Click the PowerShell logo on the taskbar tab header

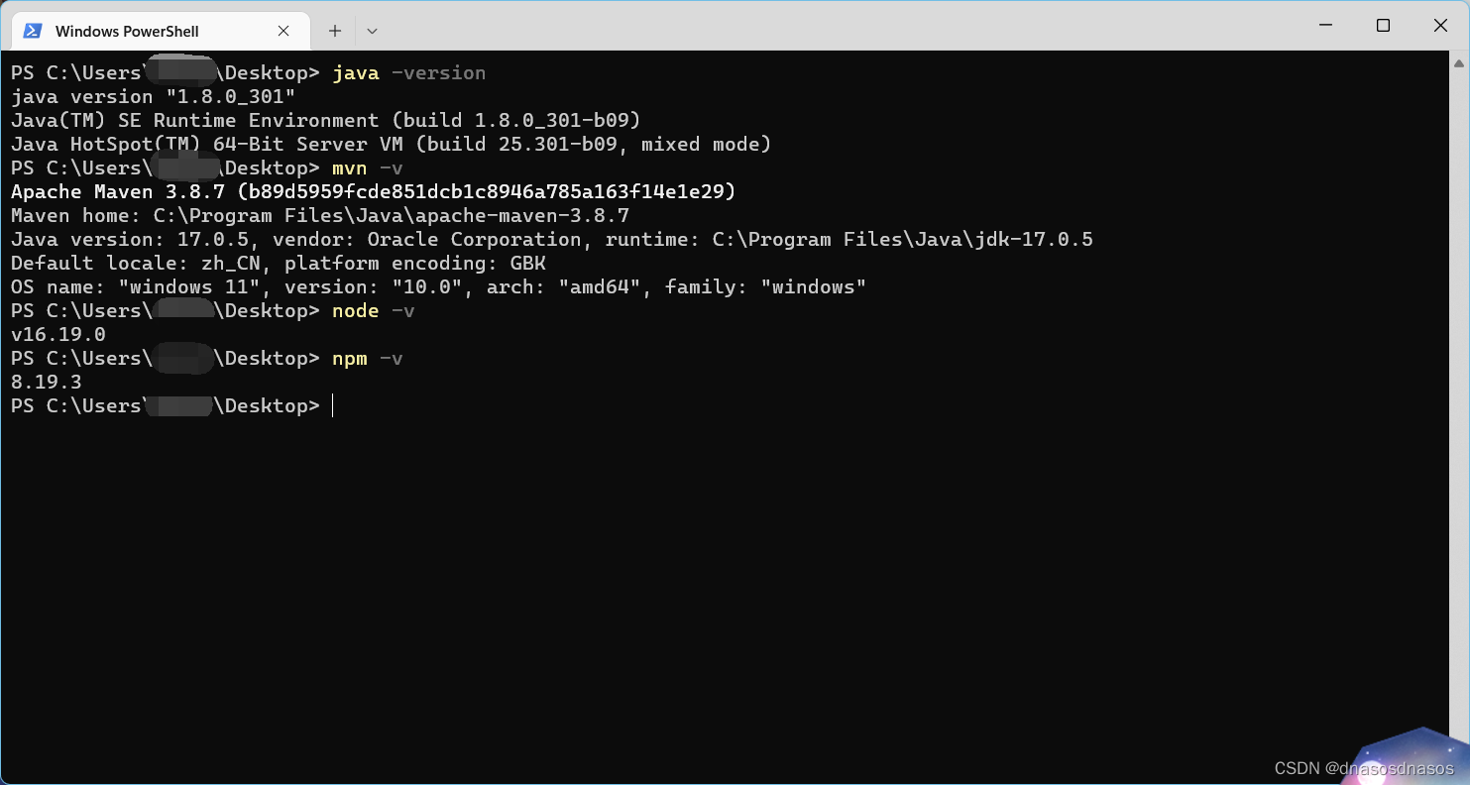click(x=33, y=31)
